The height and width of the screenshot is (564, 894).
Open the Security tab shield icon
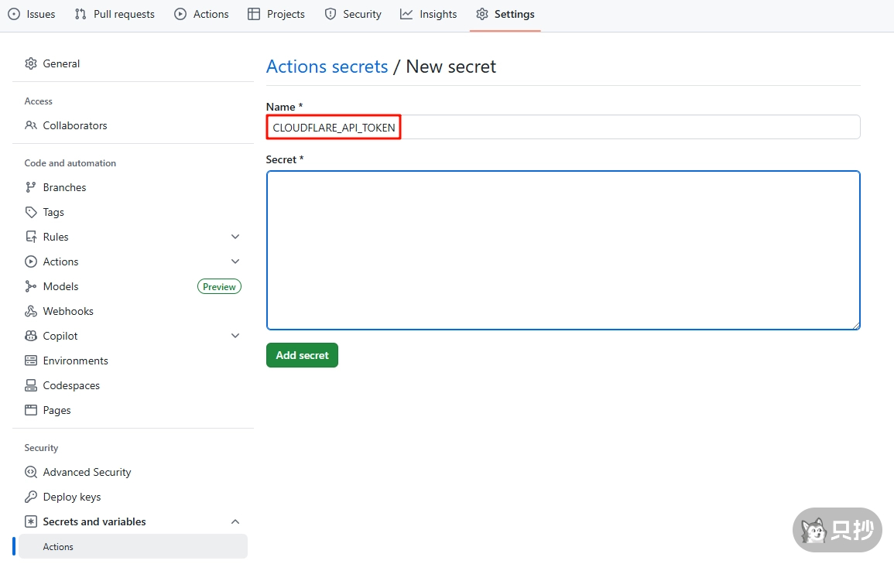(x=330, y=13)
